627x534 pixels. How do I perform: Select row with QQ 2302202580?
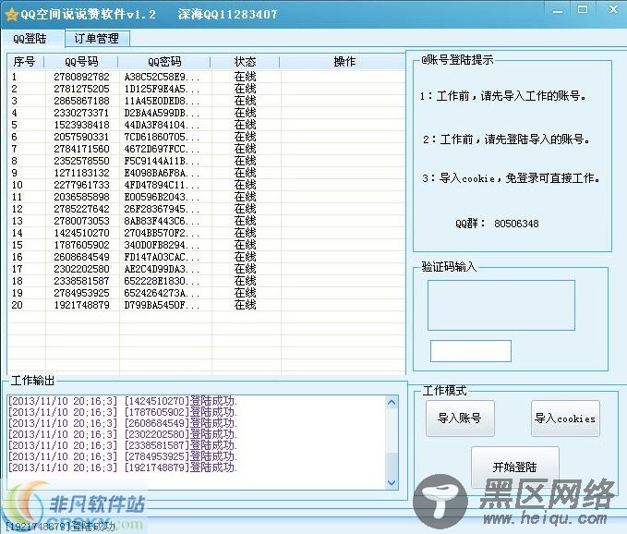click(x=206, y=269)
